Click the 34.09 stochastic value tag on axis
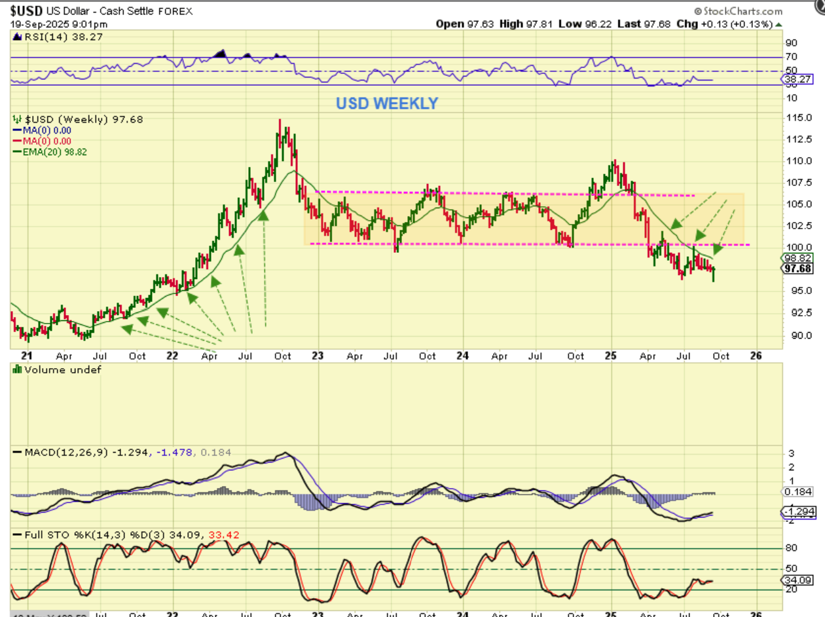The image size is (825, 617). pos(797,580)
